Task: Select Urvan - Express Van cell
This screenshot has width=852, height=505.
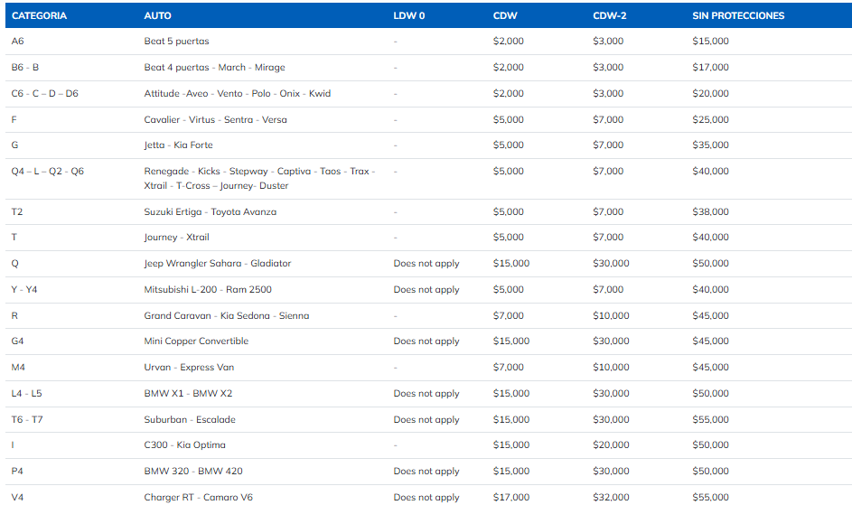Action: (x=189, y=368)
